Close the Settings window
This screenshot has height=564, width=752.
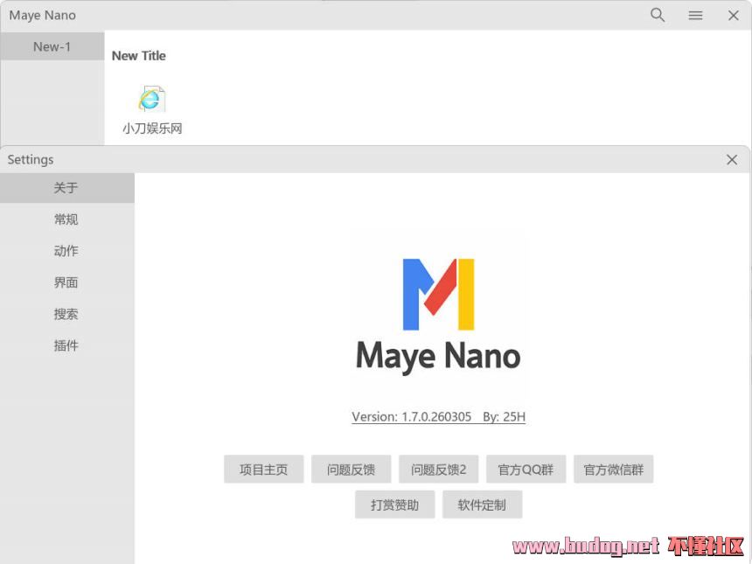(x=731, y=160)
